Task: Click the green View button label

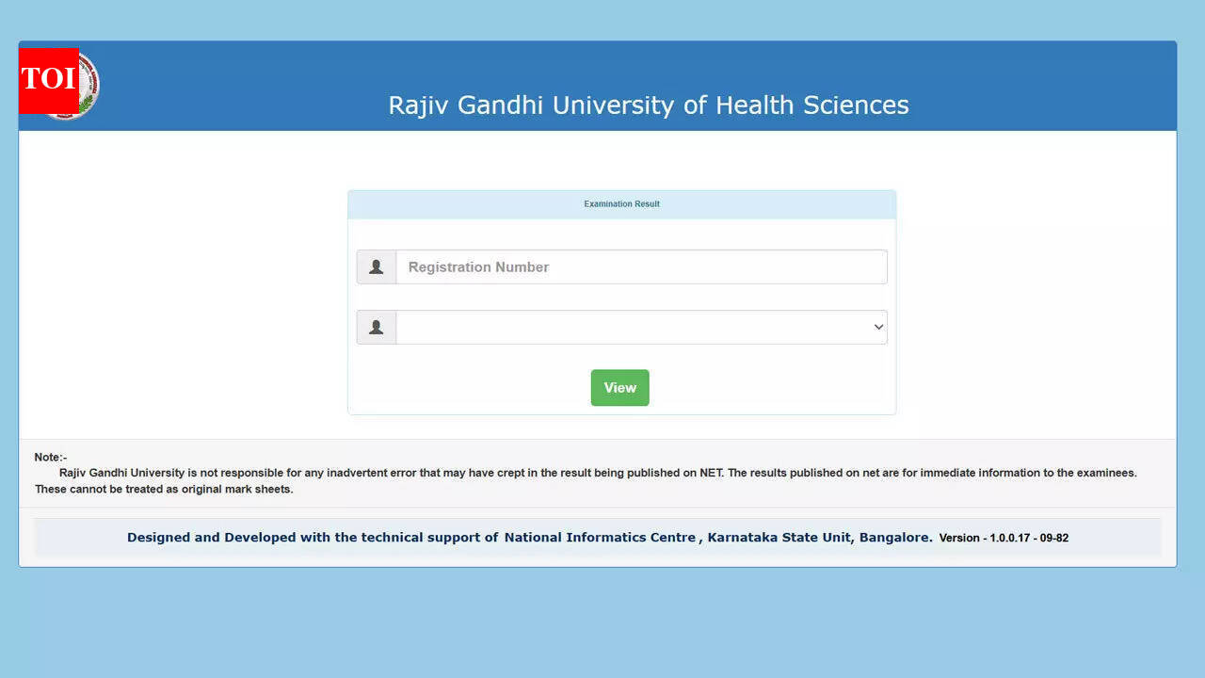Action: (619, 387)
